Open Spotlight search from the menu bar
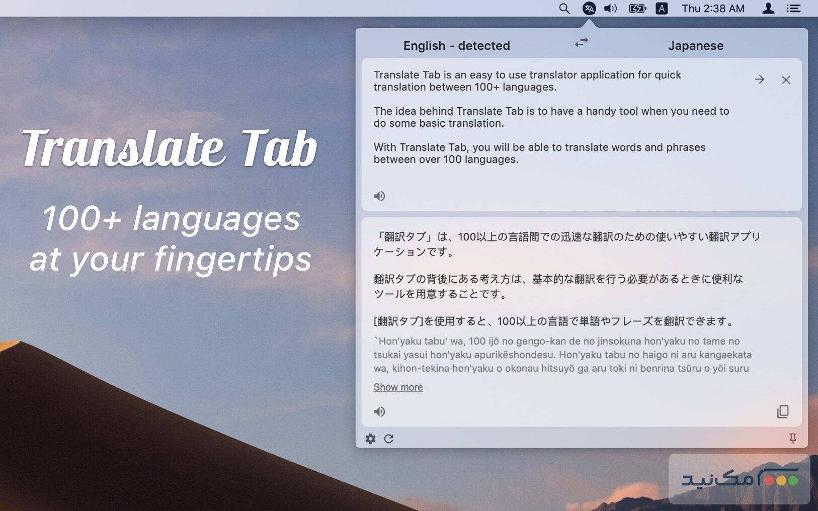The height and width of the screenshot is (511, 818). 564,8
